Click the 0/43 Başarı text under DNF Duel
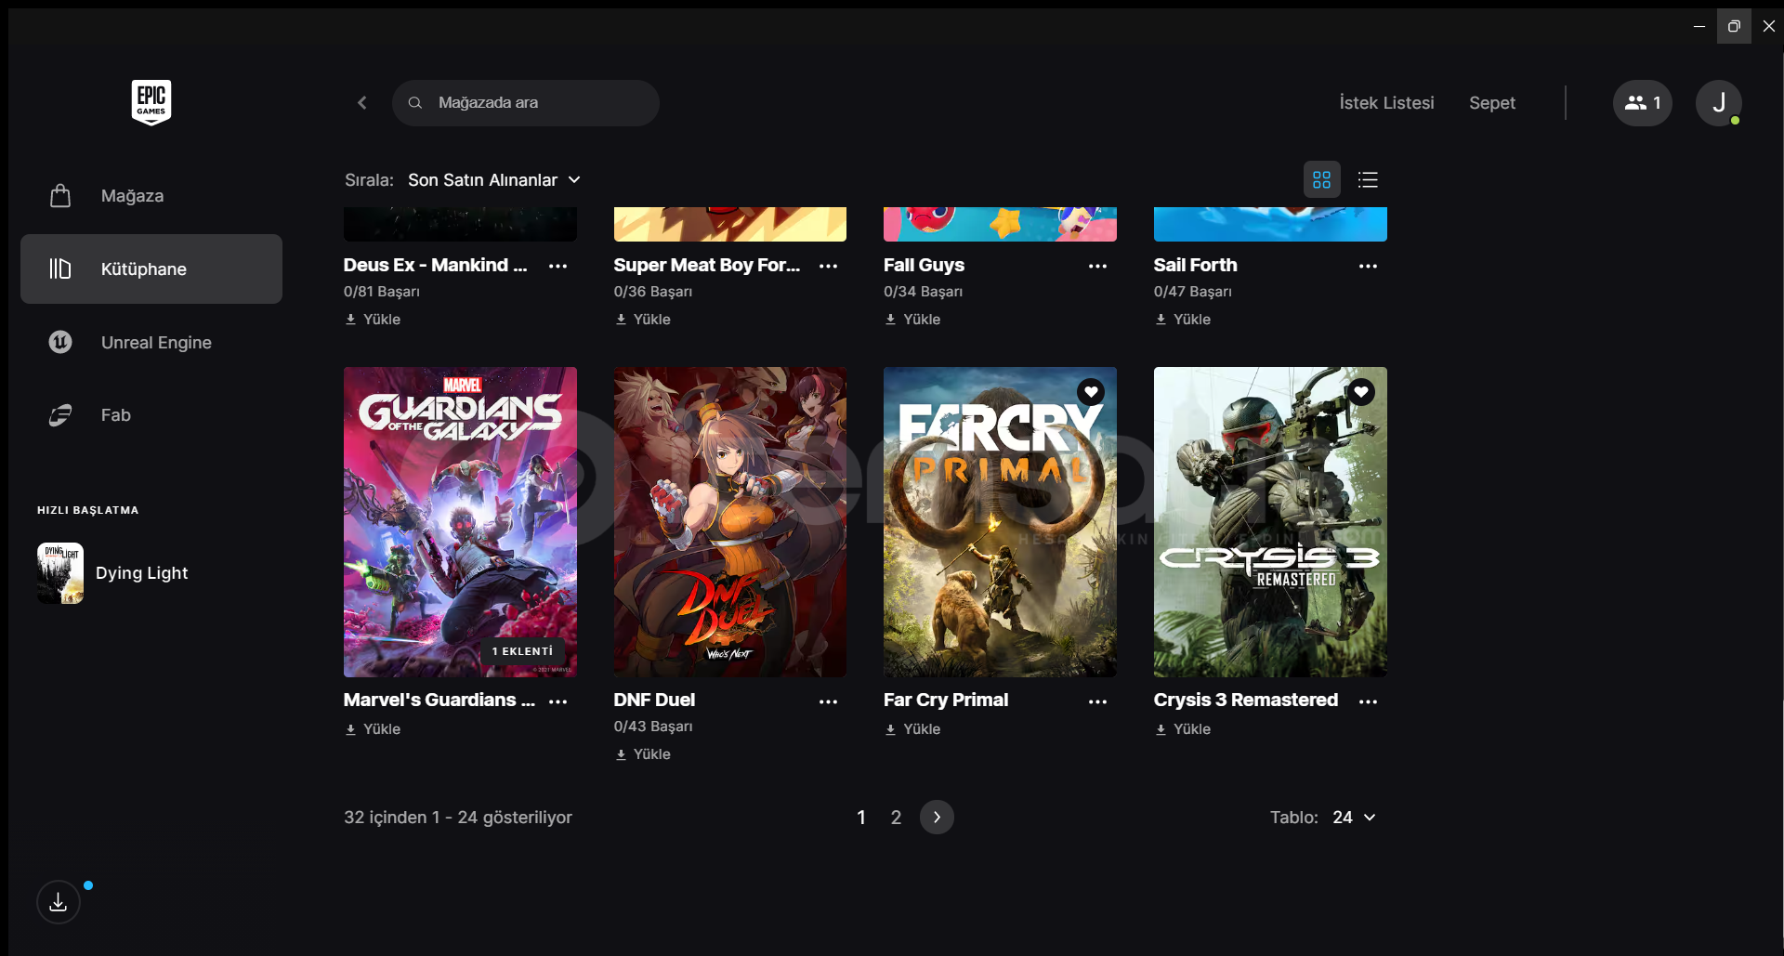 [x=653, y=727]
